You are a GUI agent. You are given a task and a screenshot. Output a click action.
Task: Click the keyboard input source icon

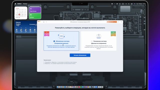(x=123, y=4)
